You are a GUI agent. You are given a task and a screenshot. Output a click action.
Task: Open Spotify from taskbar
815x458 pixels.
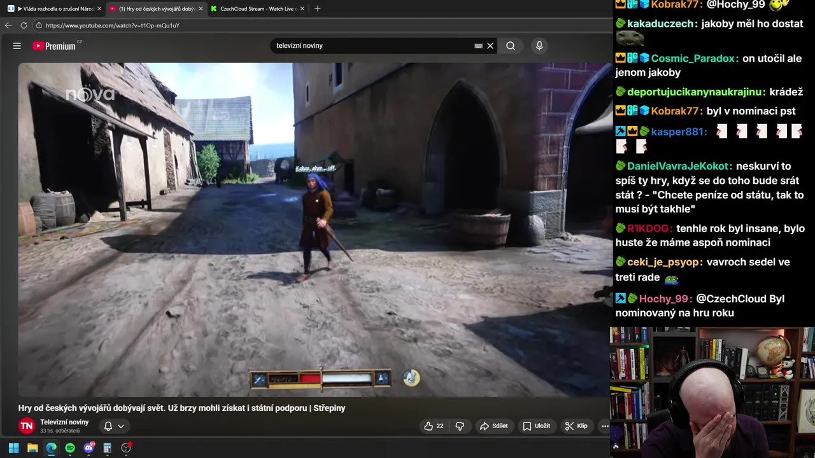(x=70, y=448)
